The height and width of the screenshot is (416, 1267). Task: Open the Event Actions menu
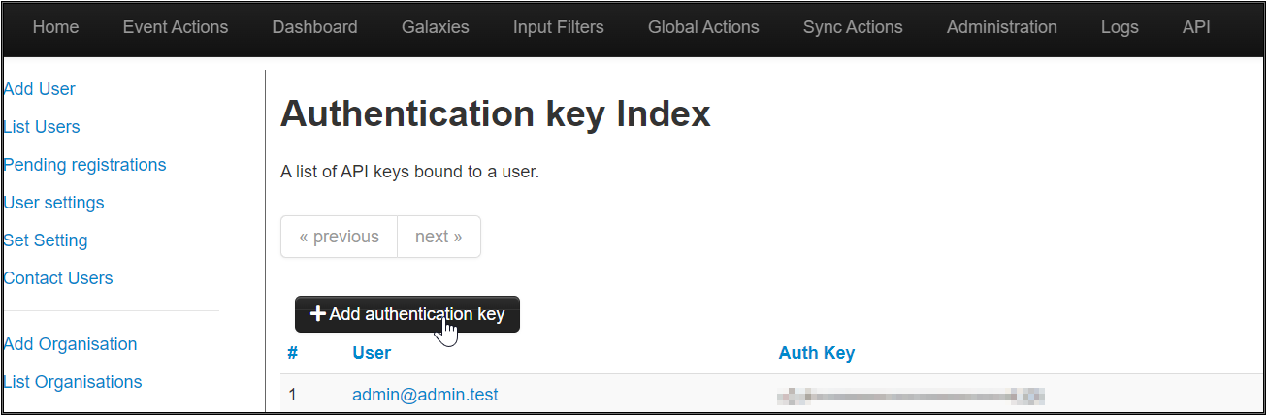pyautogui.click(x=176, y=27)
